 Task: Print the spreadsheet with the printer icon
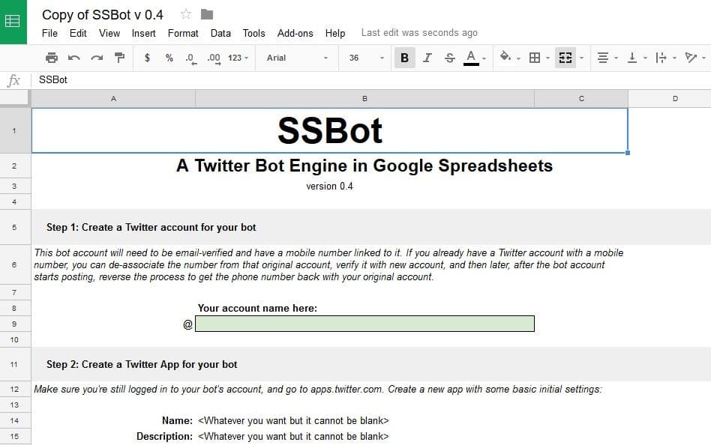coord(52,58)
